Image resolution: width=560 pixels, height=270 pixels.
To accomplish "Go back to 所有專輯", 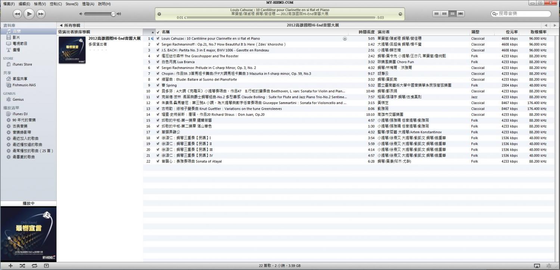I will 70,25.
